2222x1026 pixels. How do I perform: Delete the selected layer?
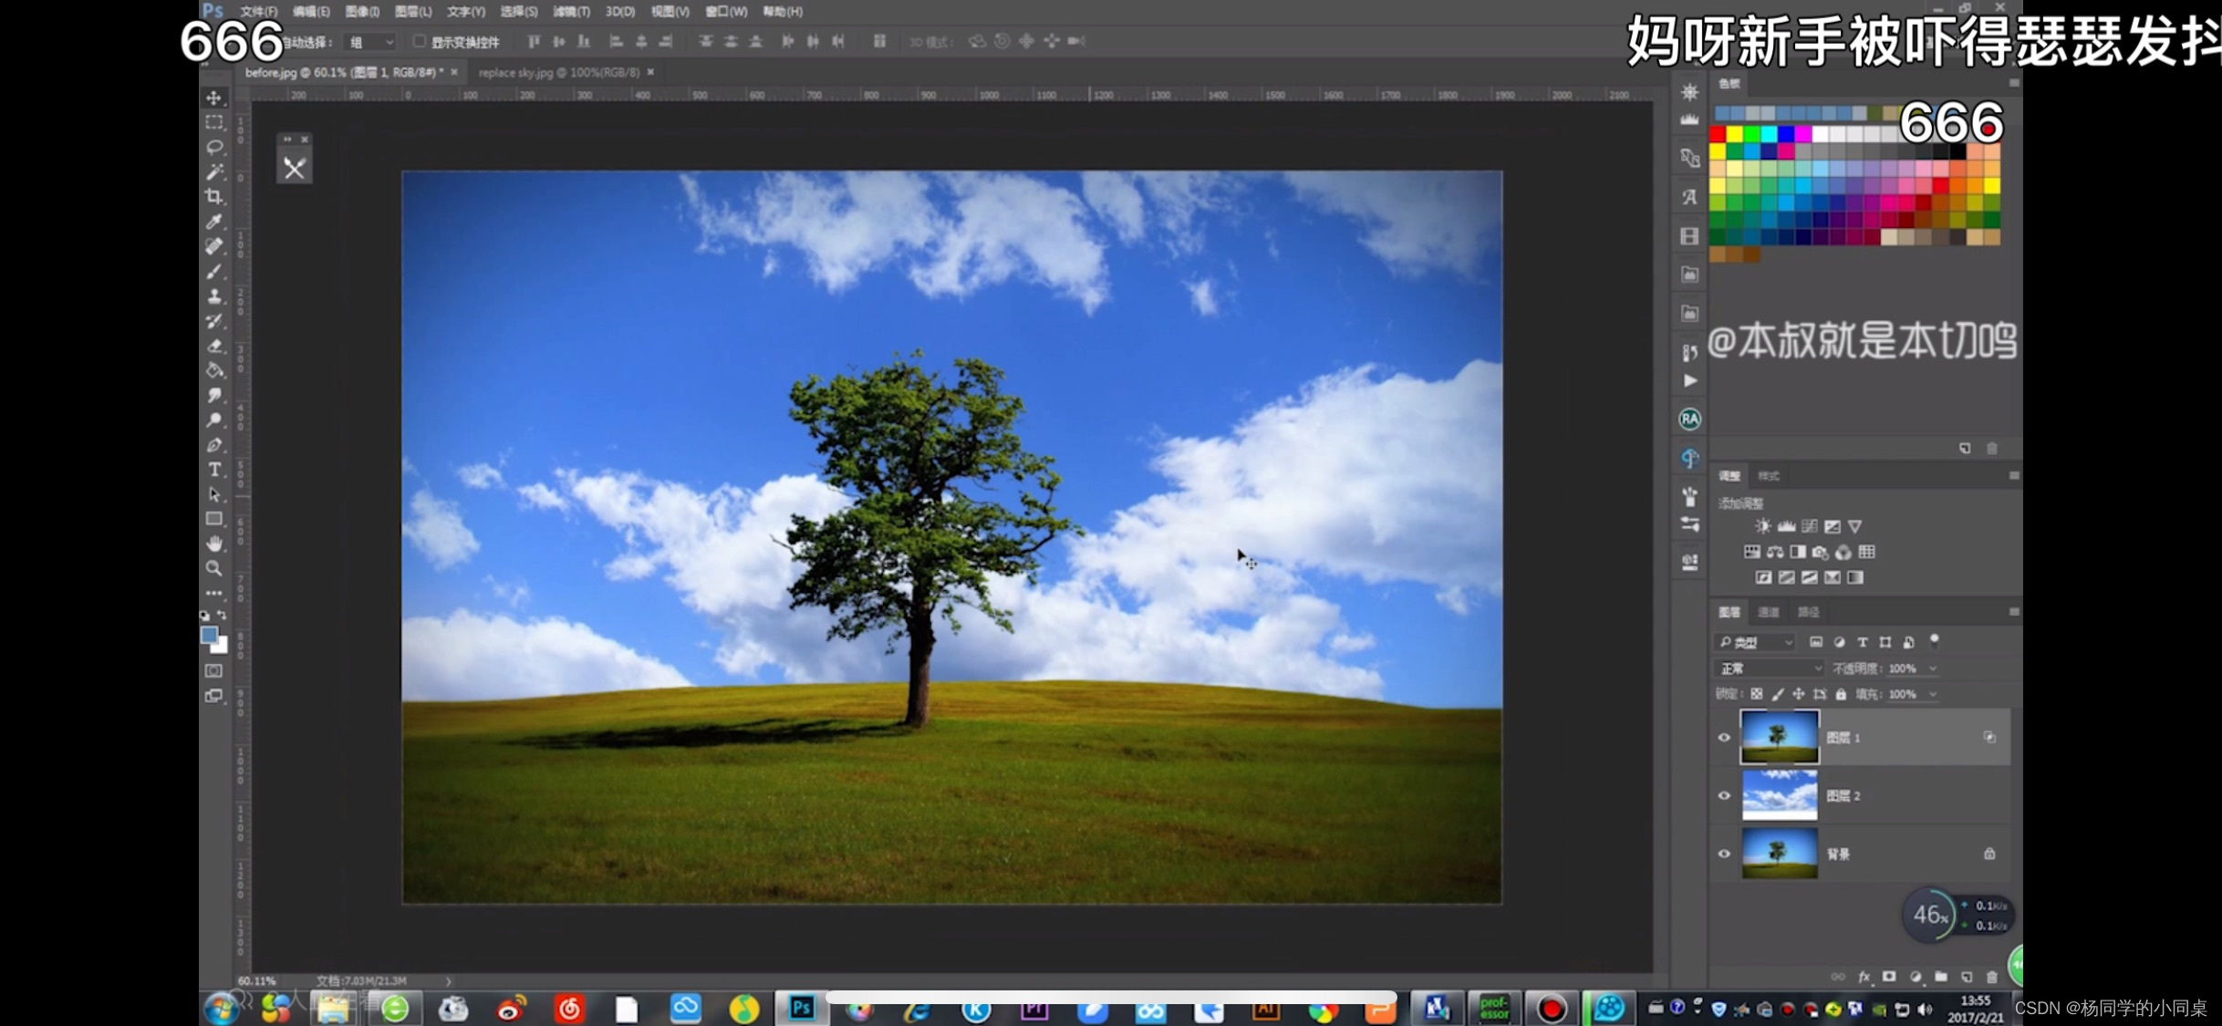click(x=1992, y=977)
